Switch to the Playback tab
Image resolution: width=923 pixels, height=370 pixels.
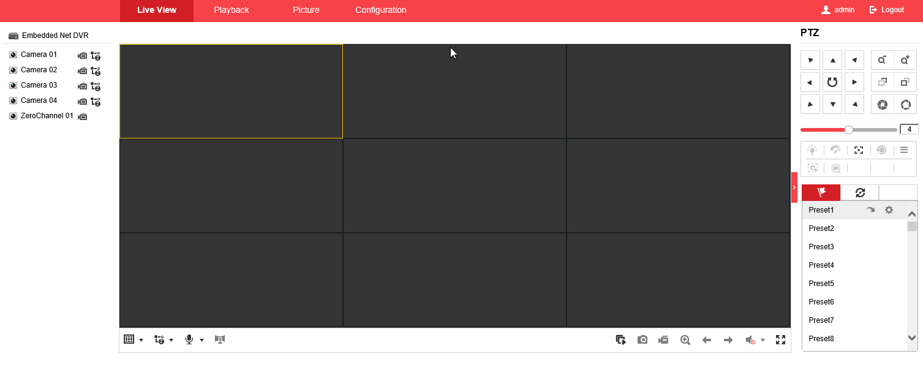pos(232,10)
